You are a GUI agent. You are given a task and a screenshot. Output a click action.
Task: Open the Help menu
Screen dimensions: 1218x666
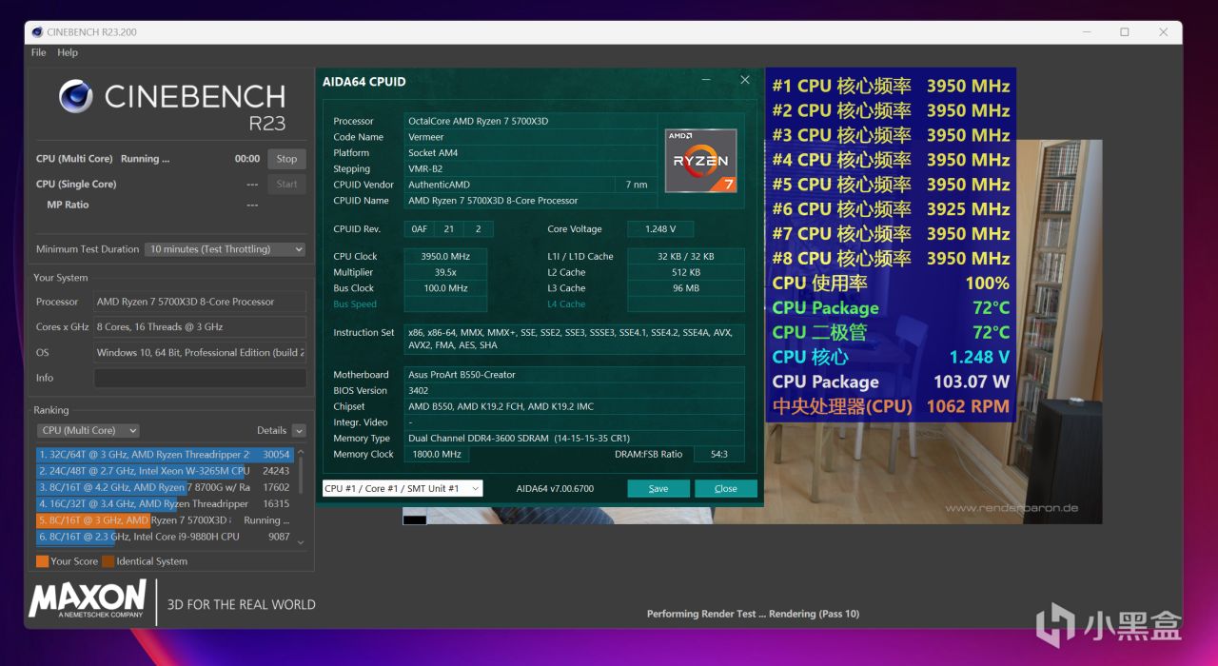point(68,52)
